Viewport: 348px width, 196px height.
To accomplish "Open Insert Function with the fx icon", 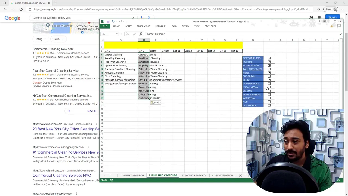I will (x=141, y=34).
